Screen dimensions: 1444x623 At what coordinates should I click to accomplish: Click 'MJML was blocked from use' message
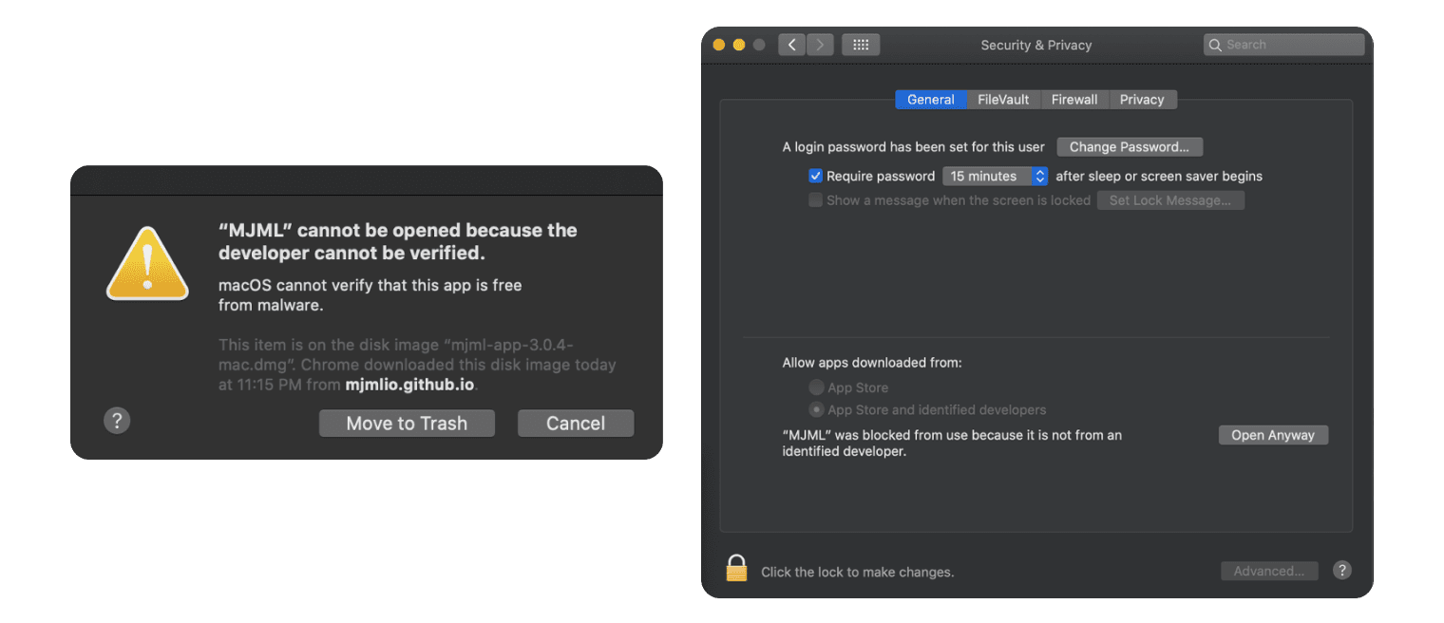pos(952,444)
